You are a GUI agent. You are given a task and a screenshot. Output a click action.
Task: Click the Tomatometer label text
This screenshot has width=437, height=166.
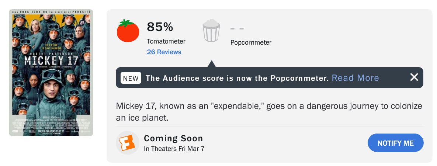coord(166,41)
